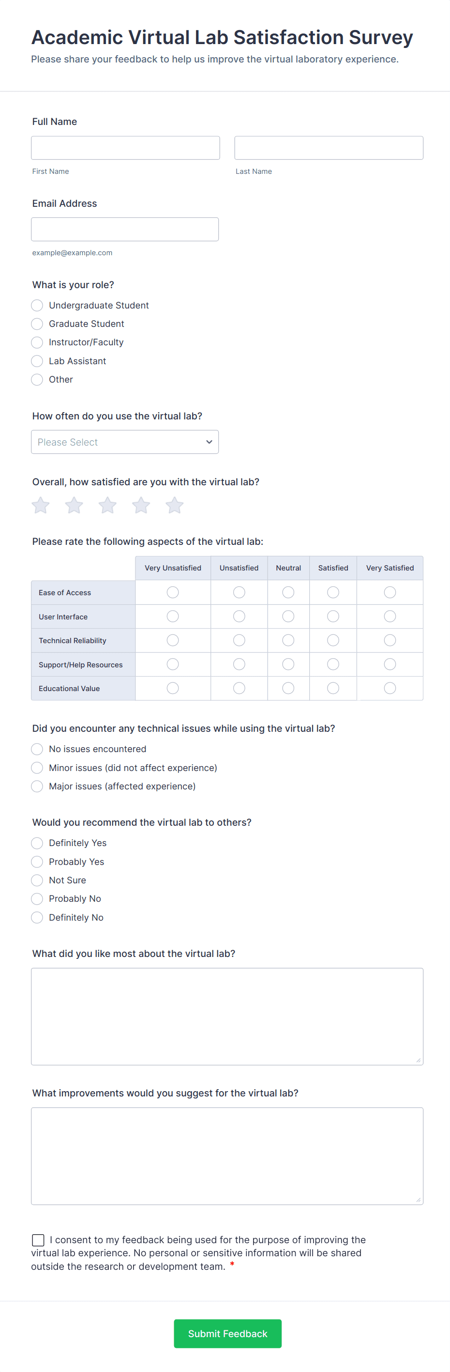Click the second star for overall satisfaction
The height and width of the screenshot is (1372, 450).
pos(74,505)
